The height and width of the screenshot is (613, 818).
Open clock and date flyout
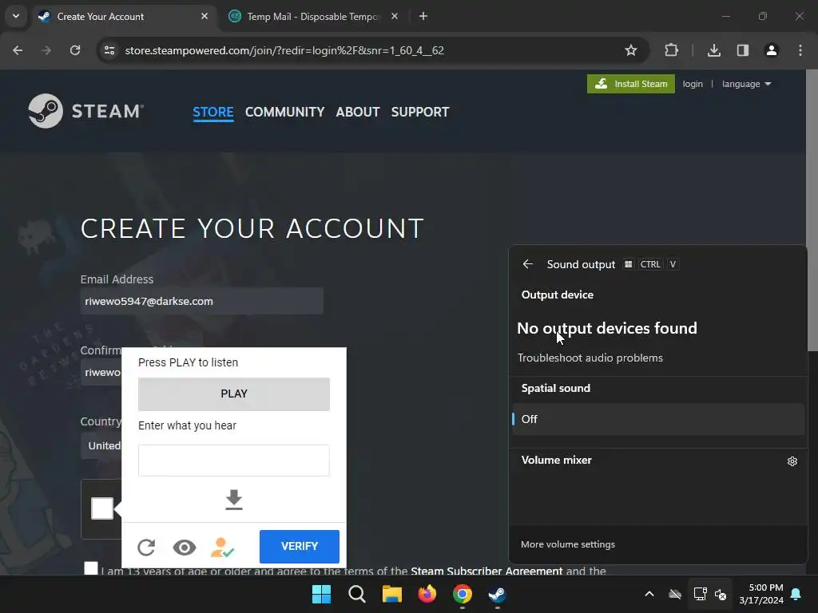click(761, 594)
